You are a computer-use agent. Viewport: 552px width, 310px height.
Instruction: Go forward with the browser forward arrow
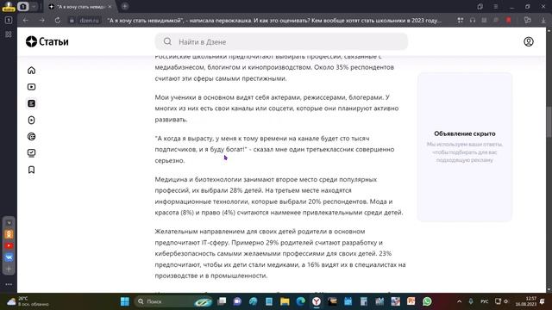41,21
